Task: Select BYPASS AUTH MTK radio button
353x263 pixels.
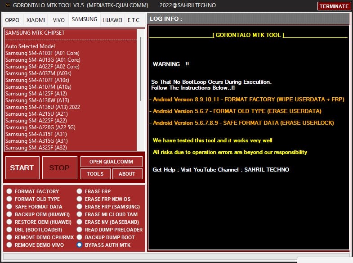Action: pos(103,245)
